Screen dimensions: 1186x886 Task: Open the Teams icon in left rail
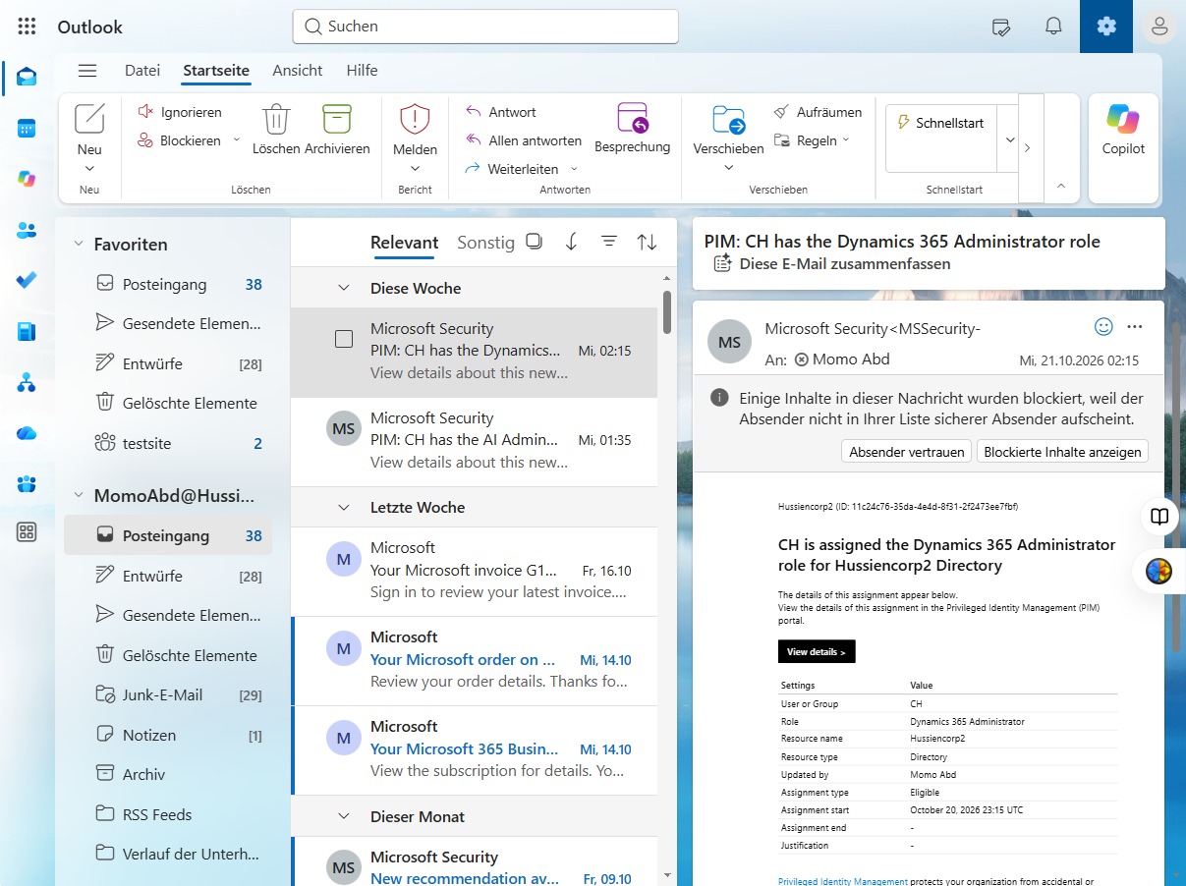(27, 483)
